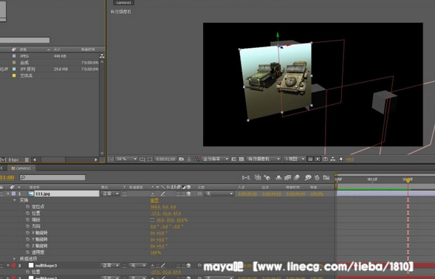Toggle the 3D layer cube on 111.jpg
The width and height of the screenshot is (435, 279).
point(188,193)
